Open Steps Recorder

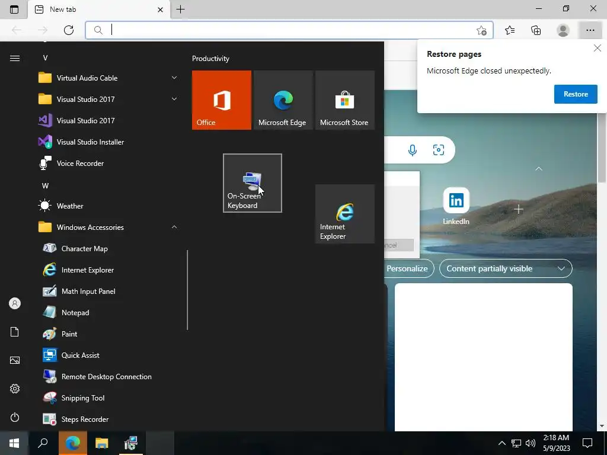point(108,419)
